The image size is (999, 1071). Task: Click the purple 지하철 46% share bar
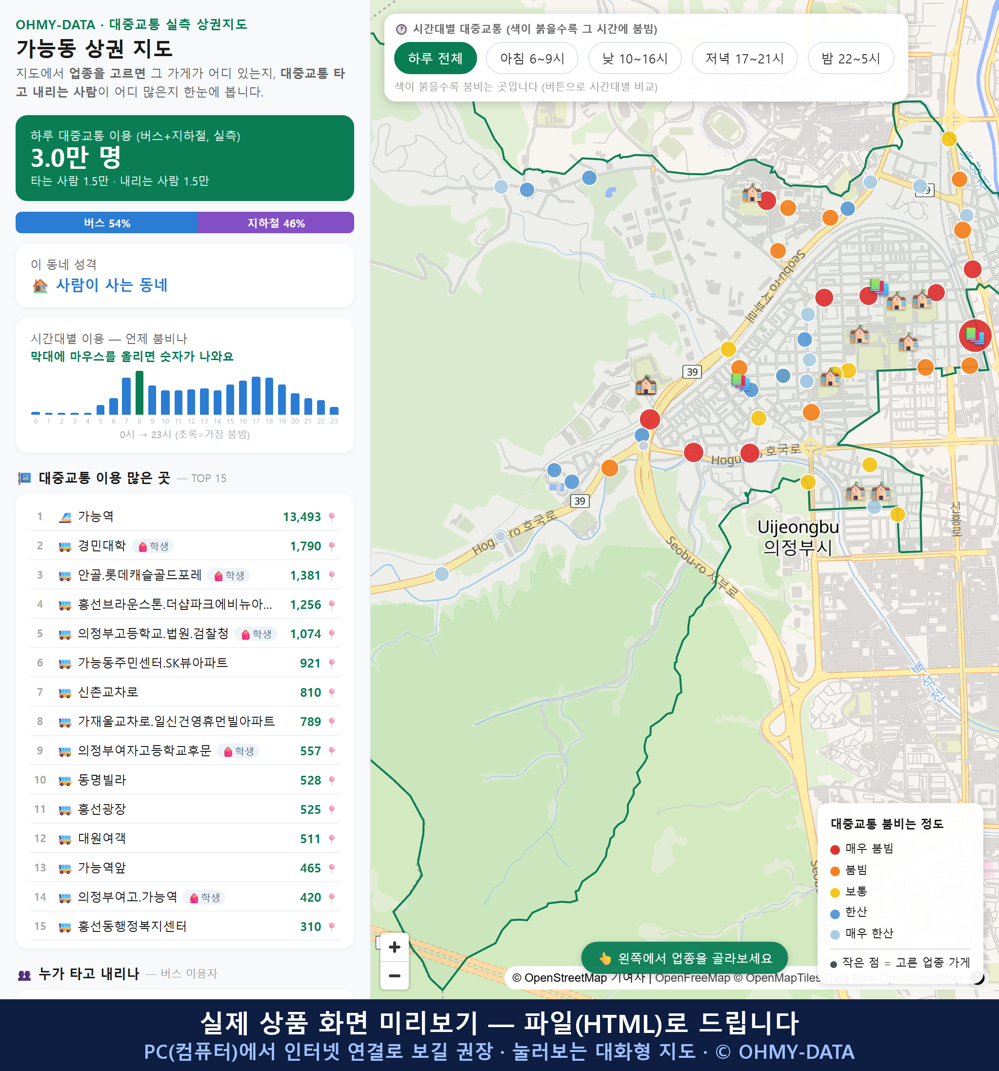[276, 222]
